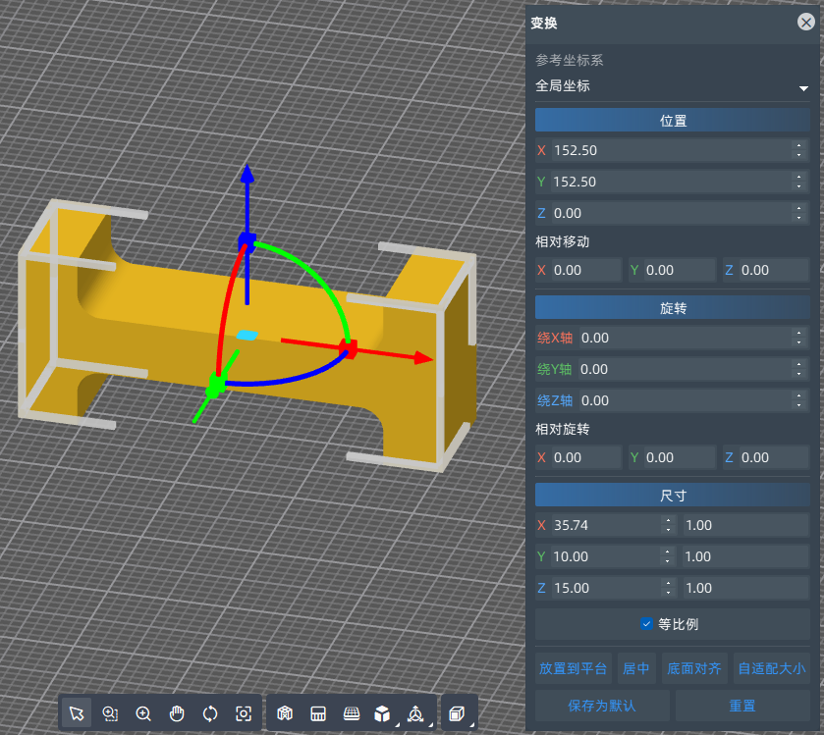Click the position Y field 152.50
824x735 pixels.
[670, 183]
